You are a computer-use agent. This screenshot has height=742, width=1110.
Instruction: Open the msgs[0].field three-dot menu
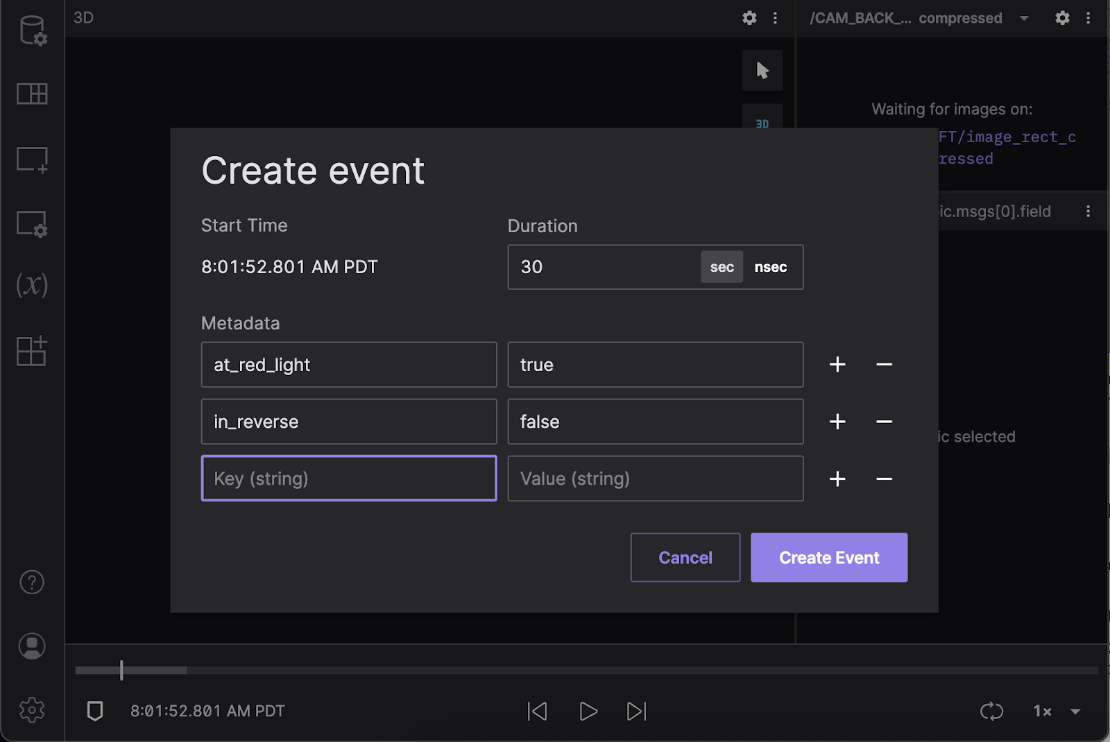click(1088, 212)
